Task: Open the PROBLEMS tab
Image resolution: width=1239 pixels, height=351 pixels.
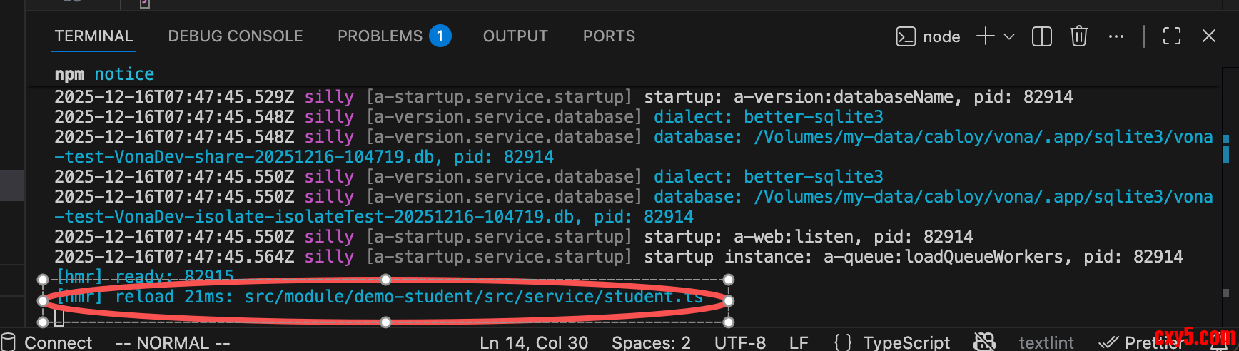Action: coord(394,36)
